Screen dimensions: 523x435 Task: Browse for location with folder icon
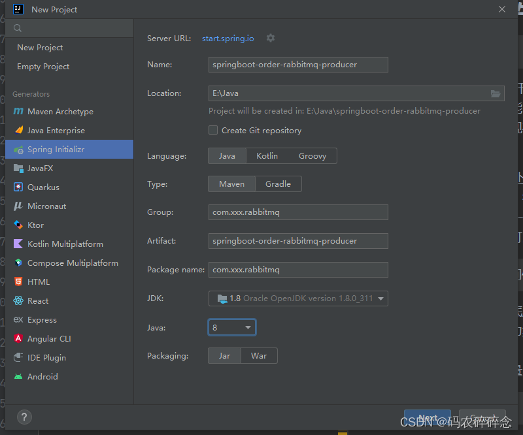(496, 93)
